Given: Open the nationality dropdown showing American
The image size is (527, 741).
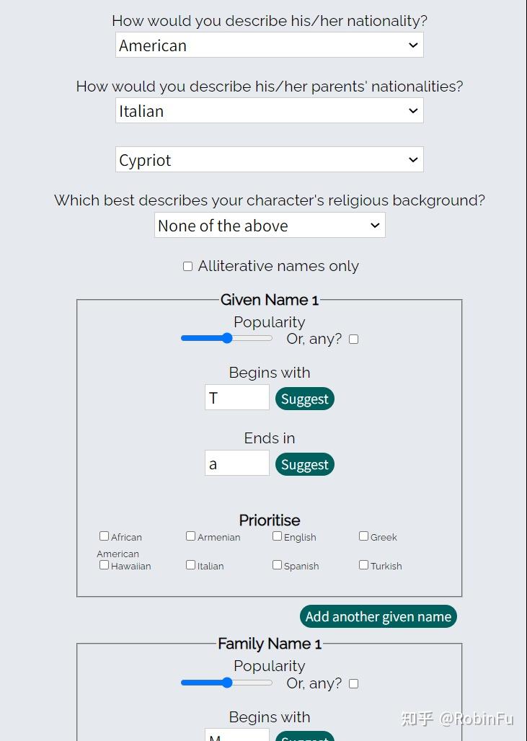Looking at the screenshot, I should click(x=269, y=45).
